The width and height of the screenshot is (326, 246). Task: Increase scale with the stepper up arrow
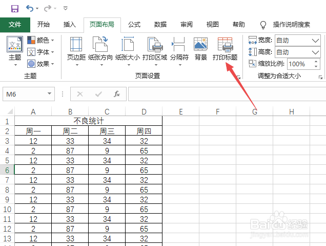316,62
